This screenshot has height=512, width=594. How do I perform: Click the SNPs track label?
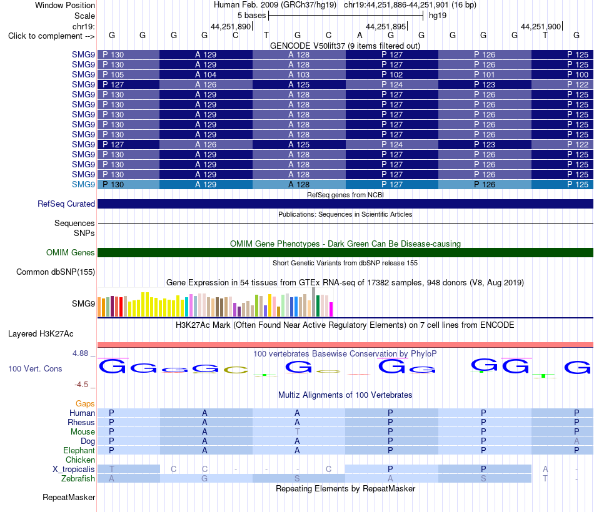[84, 233]
